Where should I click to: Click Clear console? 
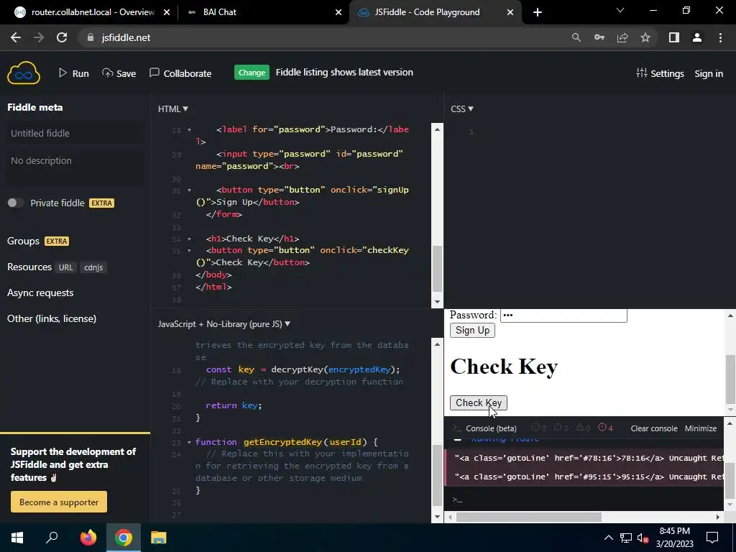[x=654, y=428]
